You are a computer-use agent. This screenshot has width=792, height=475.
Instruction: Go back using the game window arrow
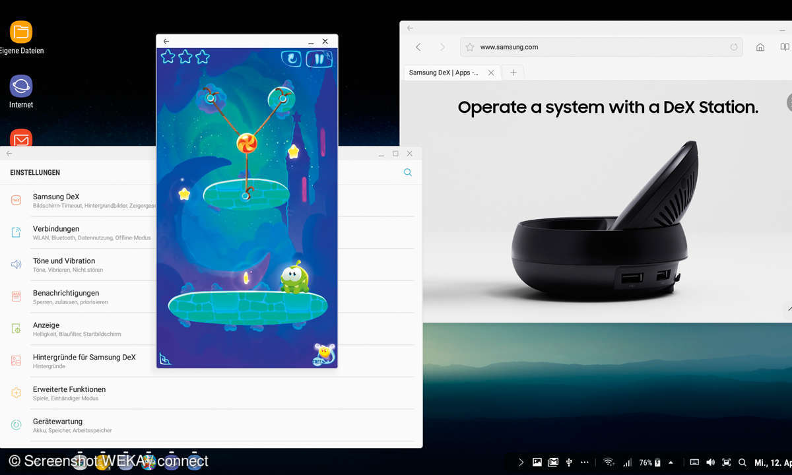click(166, 41)
